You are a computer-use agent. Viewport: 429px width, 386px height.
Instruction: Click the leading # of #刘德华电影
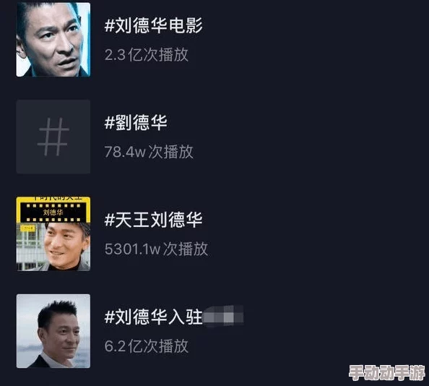coord(109,25)
